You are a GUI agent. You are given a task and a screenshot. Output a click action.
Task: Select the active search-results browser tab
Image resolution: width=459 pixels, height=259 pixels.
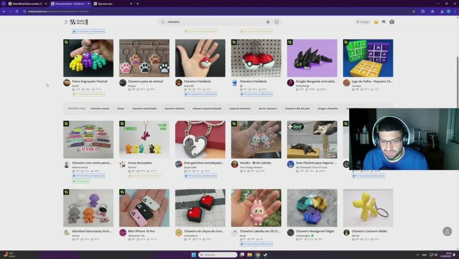tap(70, 4)
